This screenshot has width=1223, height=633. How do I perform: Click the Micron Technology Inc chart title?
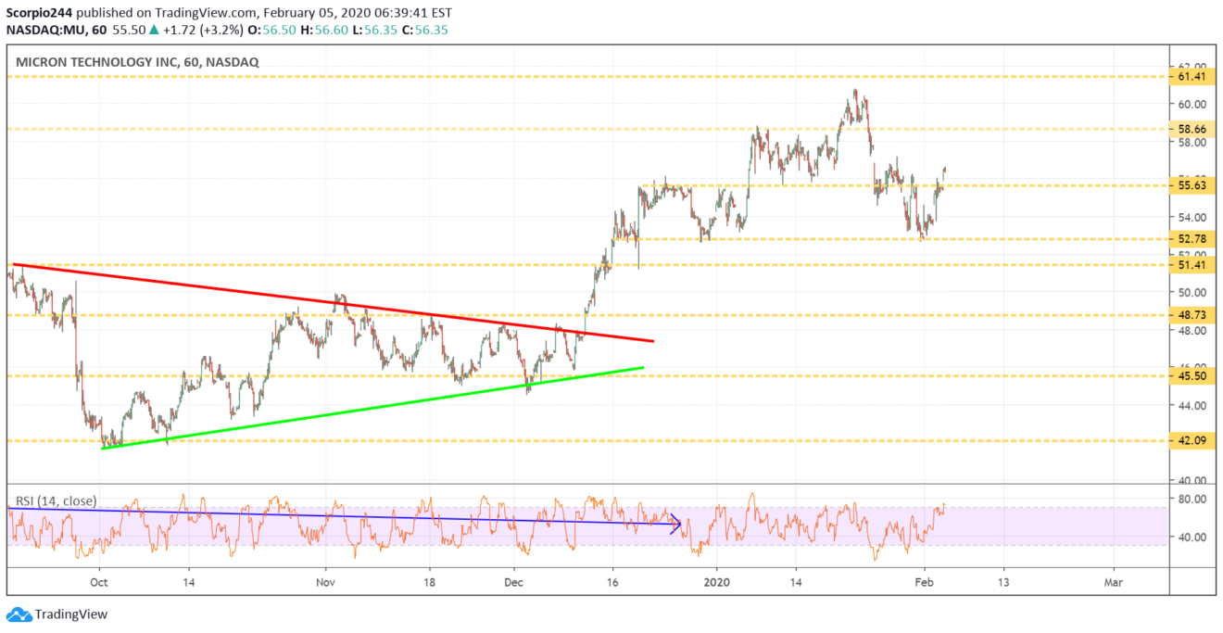pyautogui.click(x=136, y=62)
